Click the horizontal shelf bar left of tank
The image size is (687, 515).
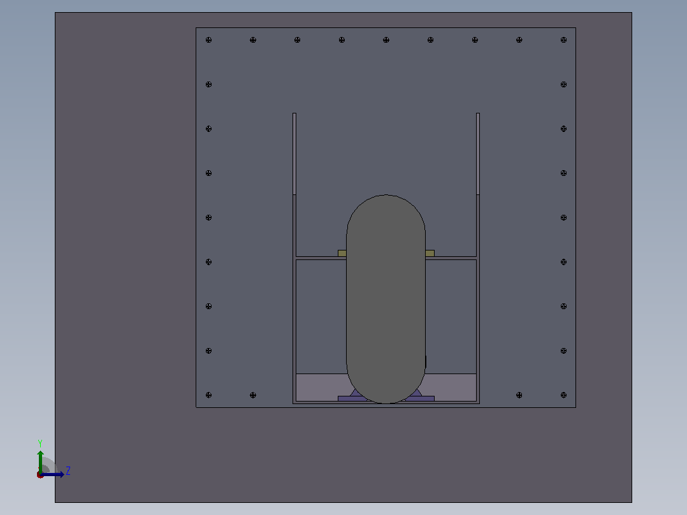point(321,258)
